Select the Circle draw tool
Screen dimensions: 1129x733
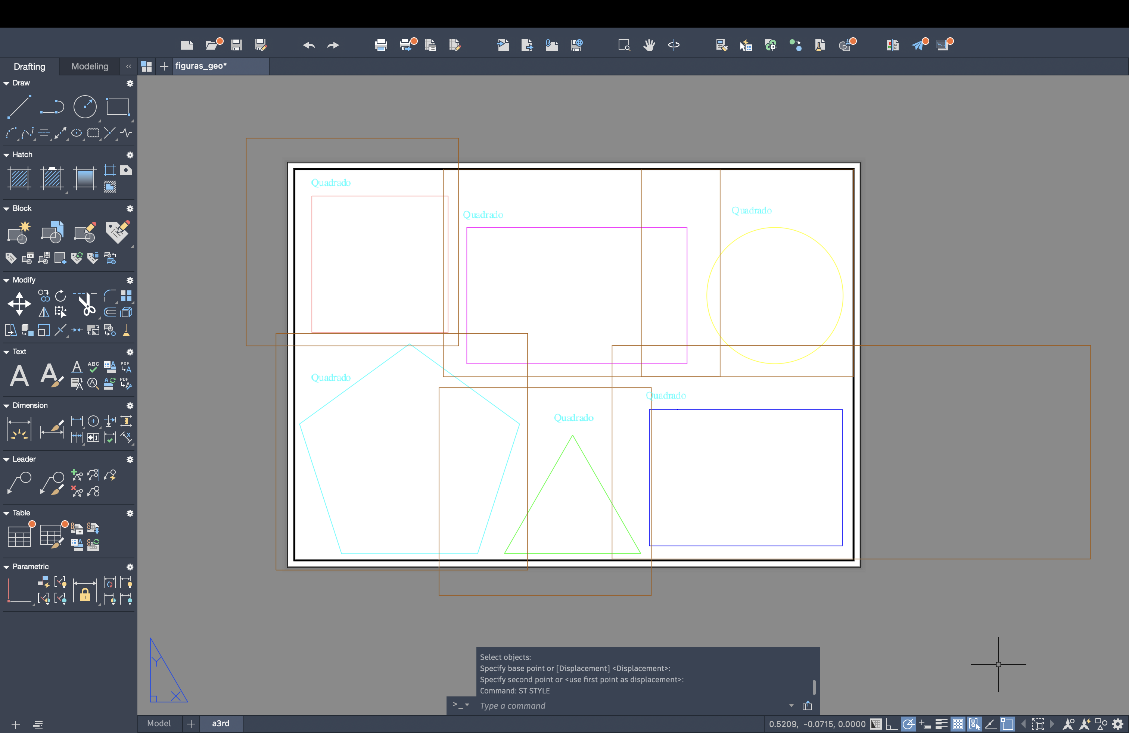[x=85, y=106]
